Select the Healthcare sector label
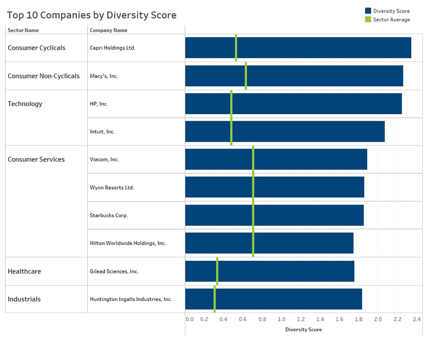Viewport: 428px width, 342px height. (24, 271)
